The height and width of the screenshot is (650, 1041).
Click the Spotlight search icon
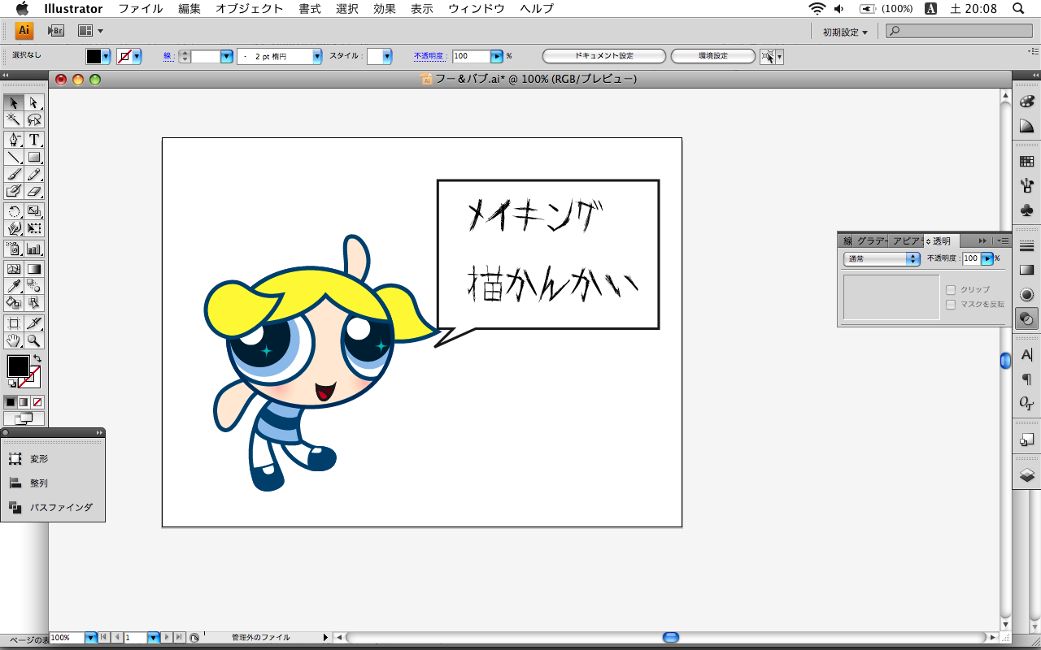pyautogui.click(x=1017, y=9)
